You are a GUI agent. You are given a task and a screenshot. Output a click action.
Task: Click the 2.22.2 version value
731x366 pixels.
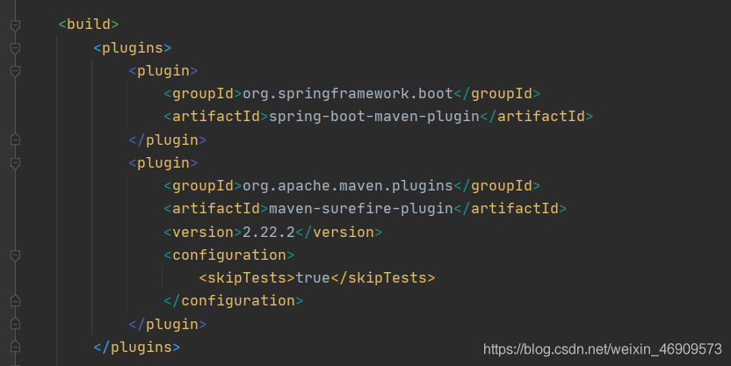pos(269,232)
